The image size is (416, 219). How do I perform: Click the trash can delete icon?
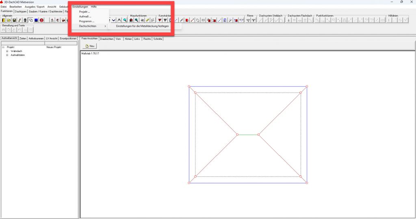[x=25, y=20]
